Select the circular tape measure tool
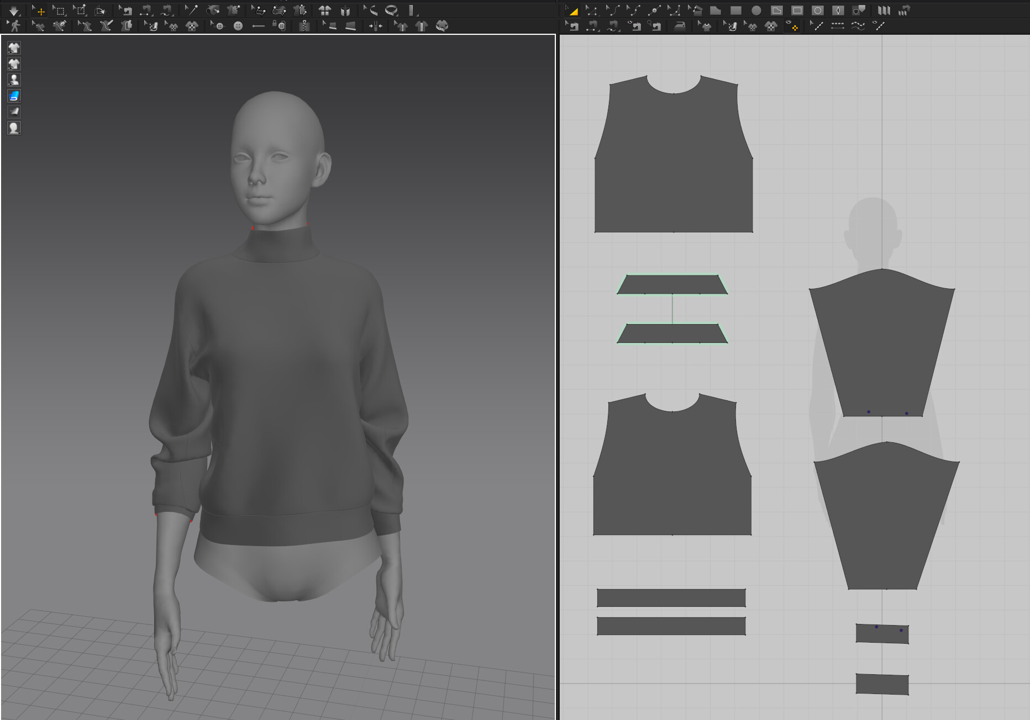 [391, 10]
